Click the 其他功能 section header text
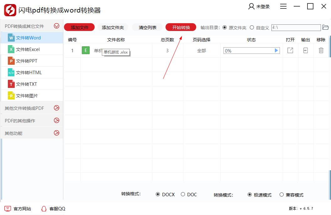 (x=13, y=133)
